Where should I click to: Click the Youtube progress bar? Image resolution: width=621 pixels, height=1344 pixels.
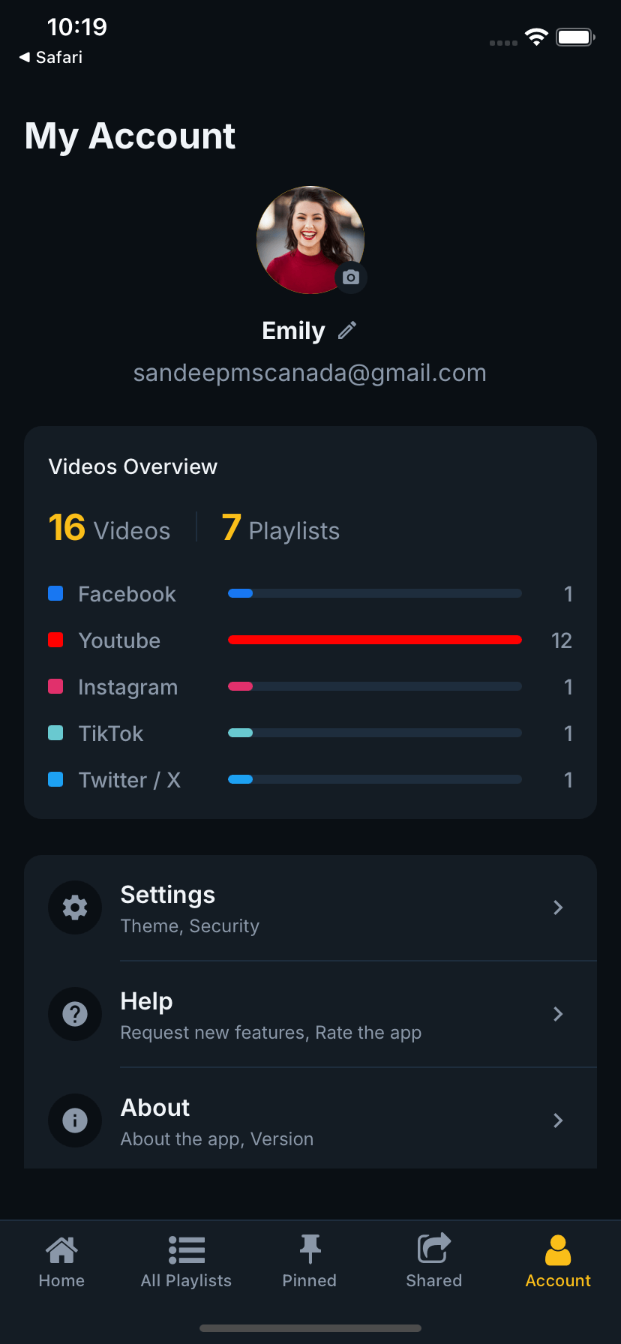[x=375, y=640]
